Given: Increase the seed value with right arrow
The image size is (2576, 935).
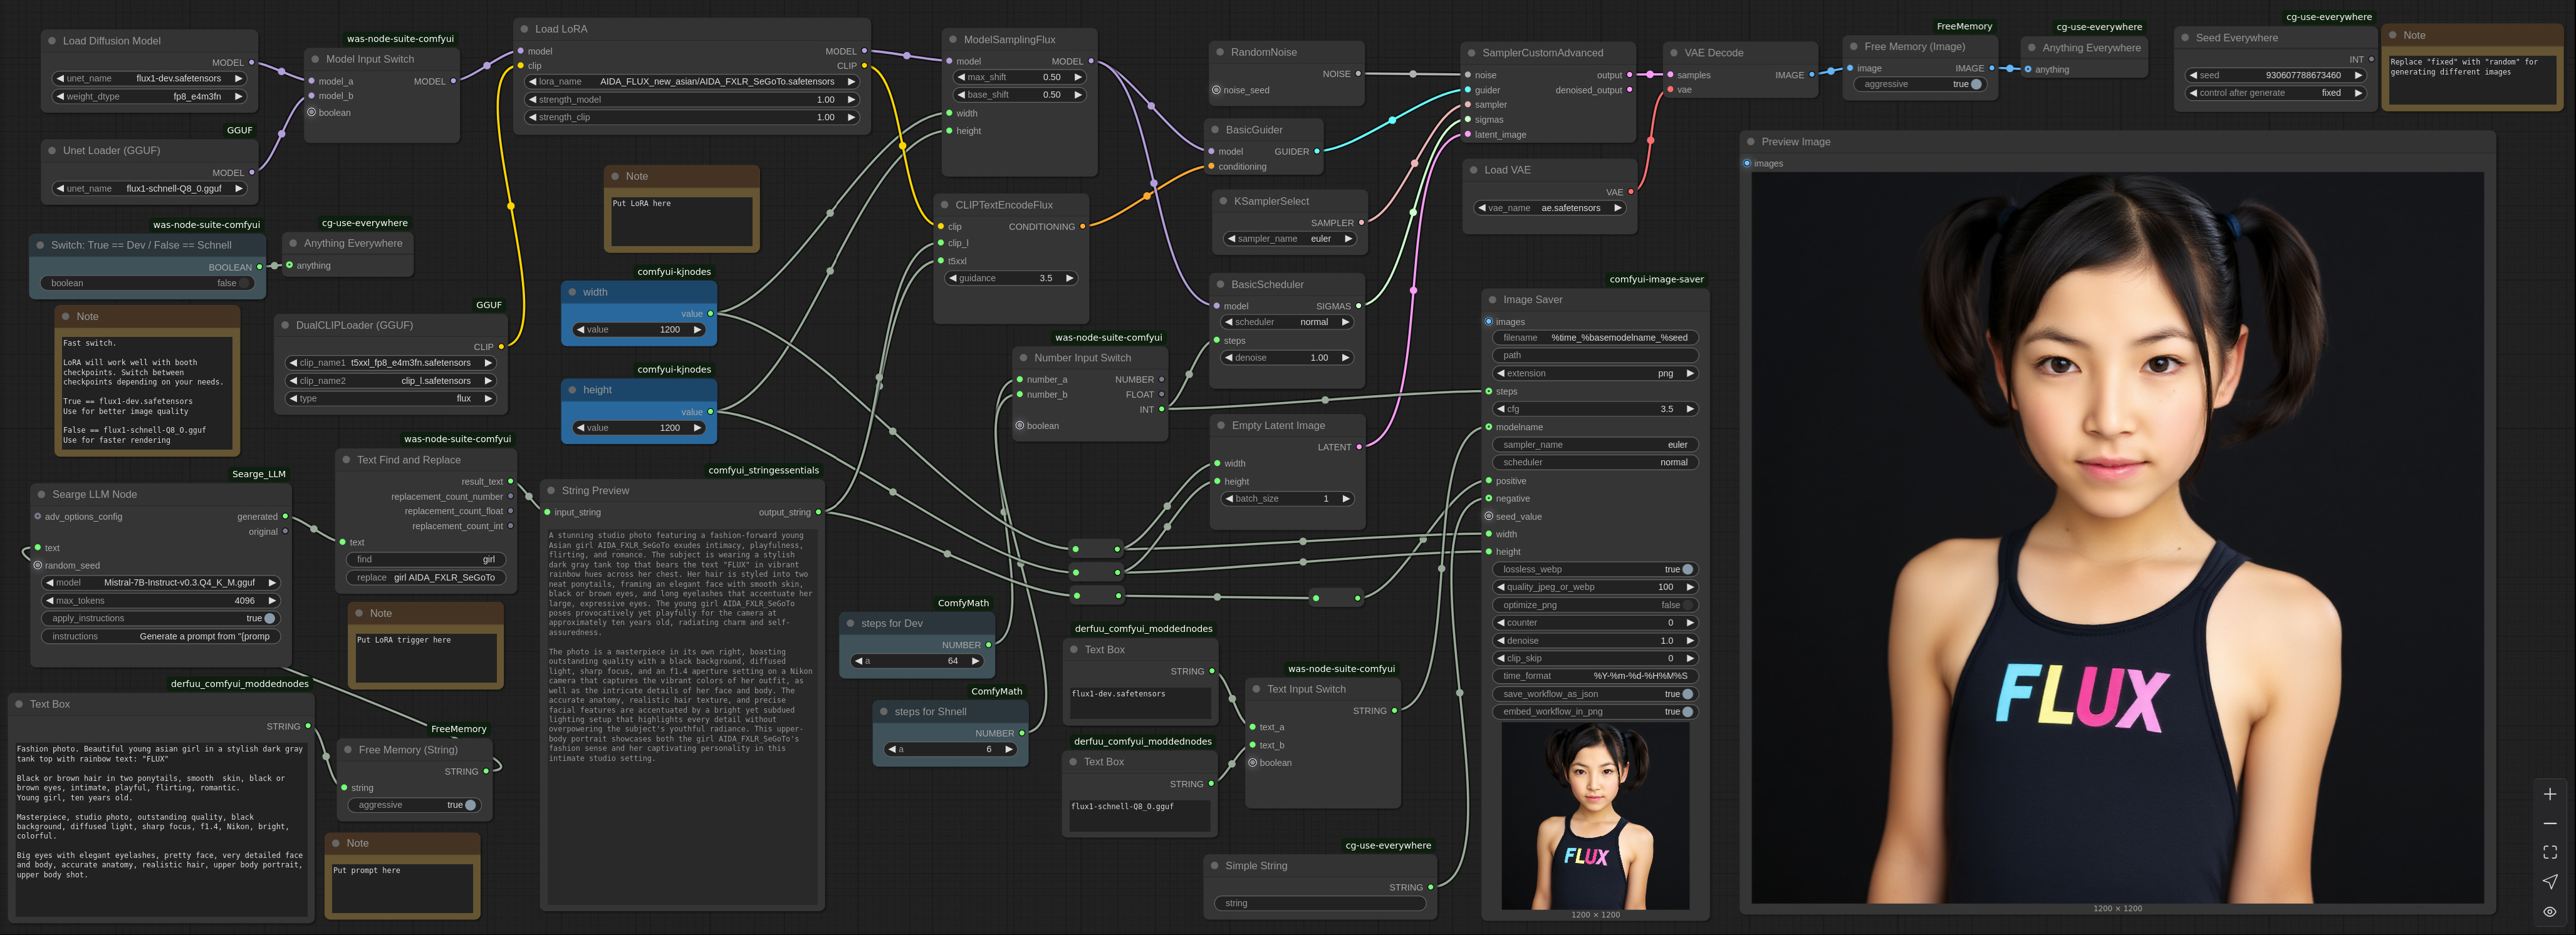Looking at the screenshot, I should click(2358, 75).
